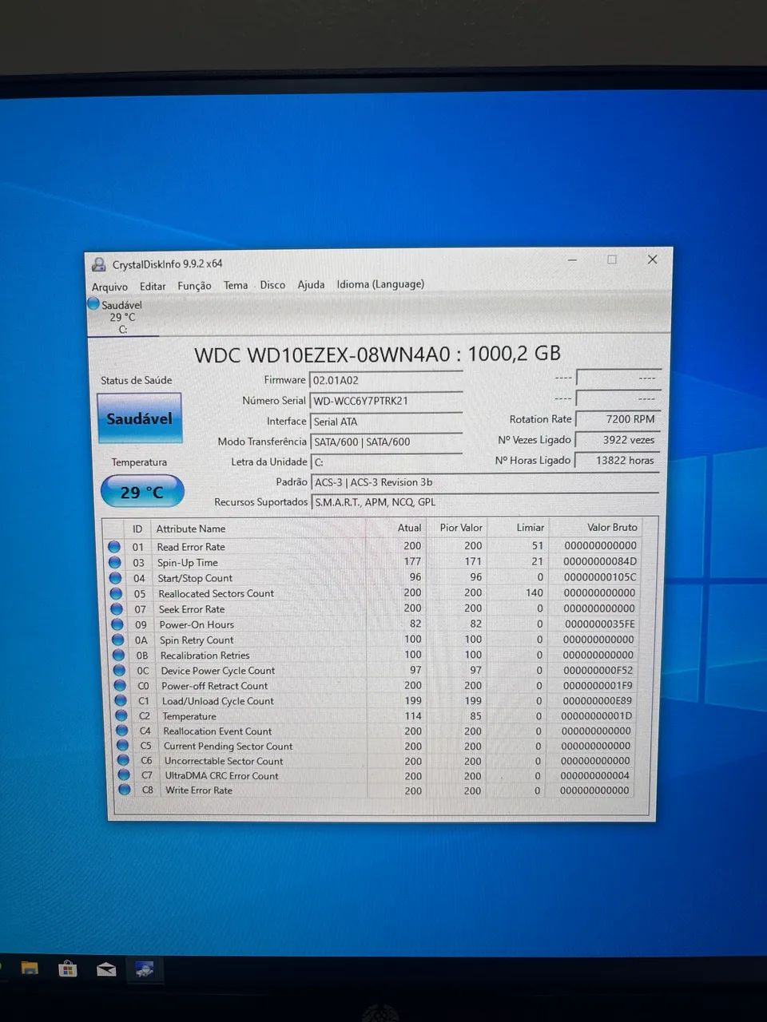Click the Valor Bruto column header

612,527
